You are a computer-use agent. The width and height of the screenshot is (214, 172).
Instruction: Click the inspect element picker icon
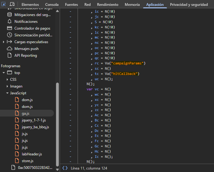(x=4, y=5)
